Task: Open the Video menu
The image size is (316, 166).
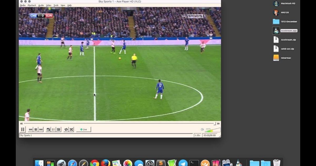Action: coord(48,5)
